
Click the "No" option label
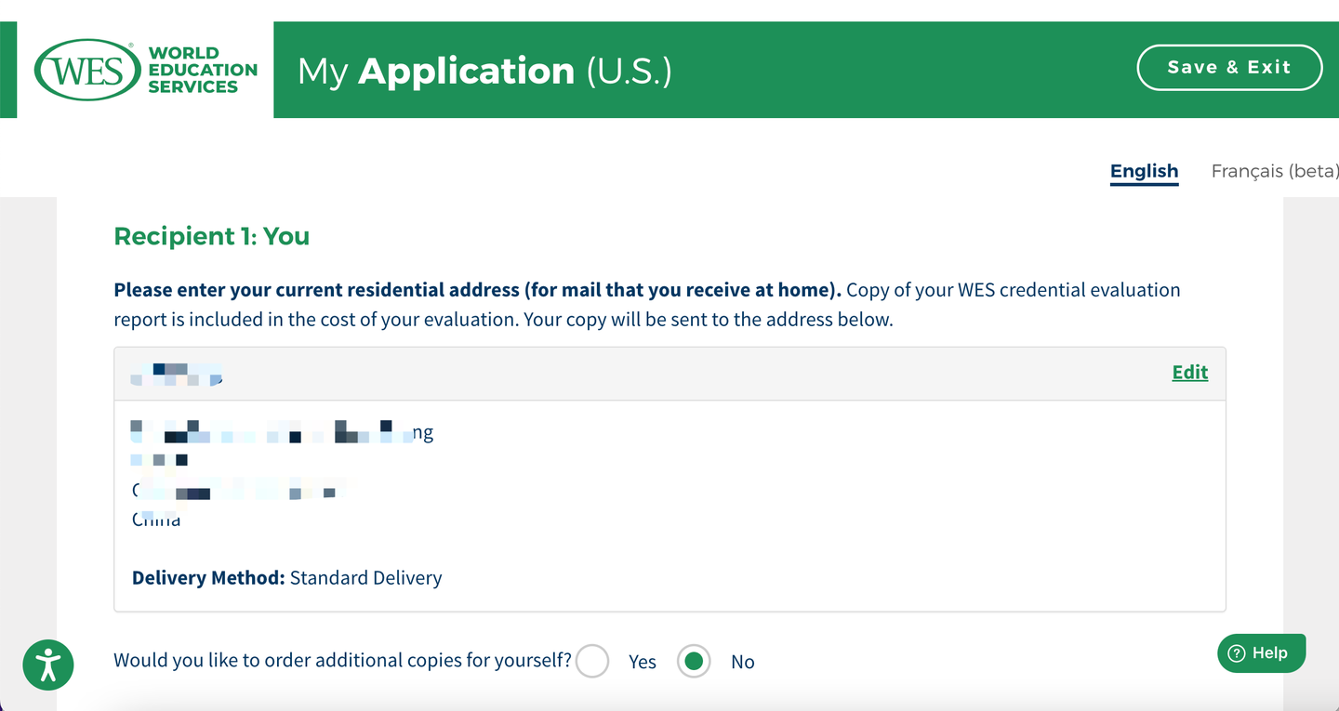point(742,662)
